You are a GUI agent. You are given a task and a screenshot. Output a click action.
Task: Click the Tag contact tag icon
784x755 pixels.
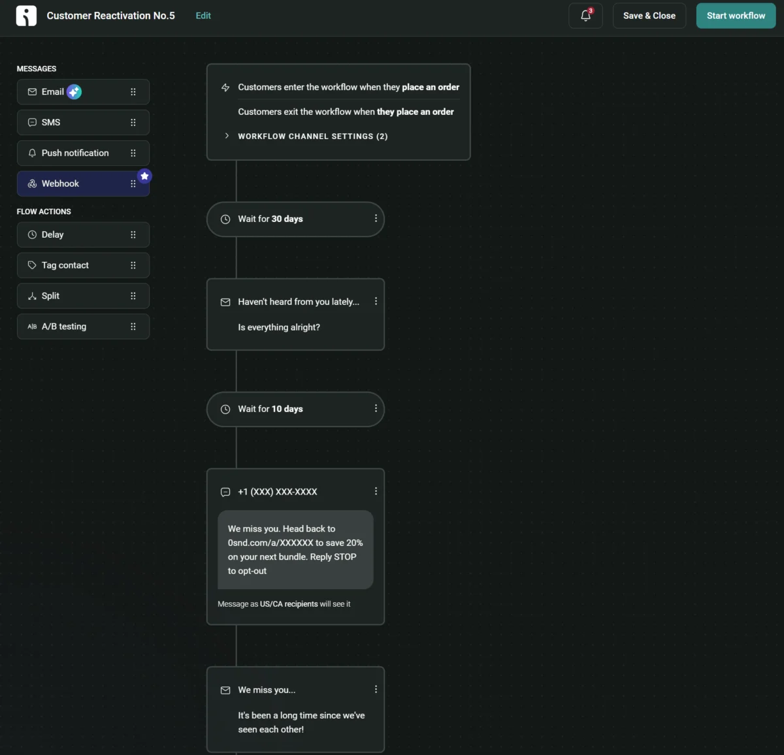(32, 265)
